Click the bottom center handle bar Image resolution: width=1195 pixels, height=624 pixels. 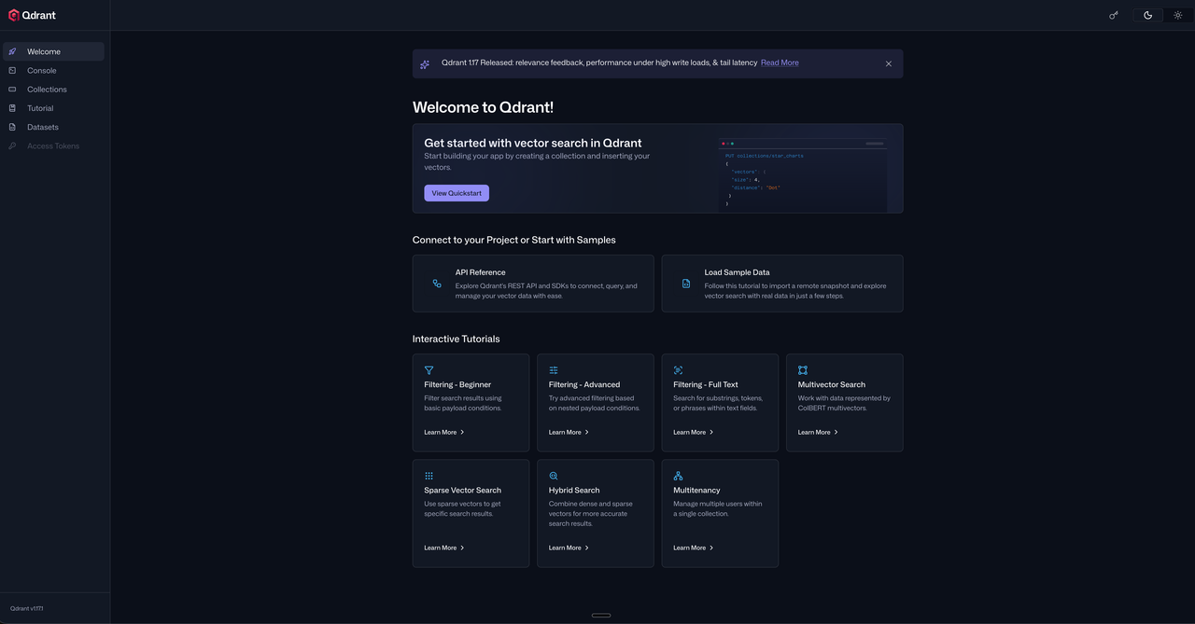601,616
